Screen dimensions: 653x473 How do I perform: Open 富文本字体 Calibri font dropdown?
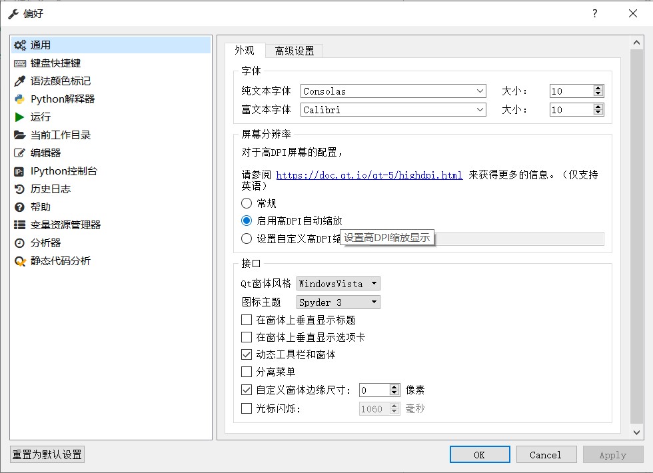[x=393, y=110]
